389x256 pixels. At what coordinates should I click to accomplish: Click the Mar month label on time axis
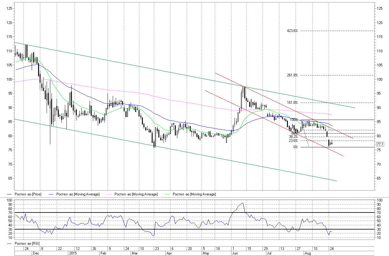click(135, 253)
